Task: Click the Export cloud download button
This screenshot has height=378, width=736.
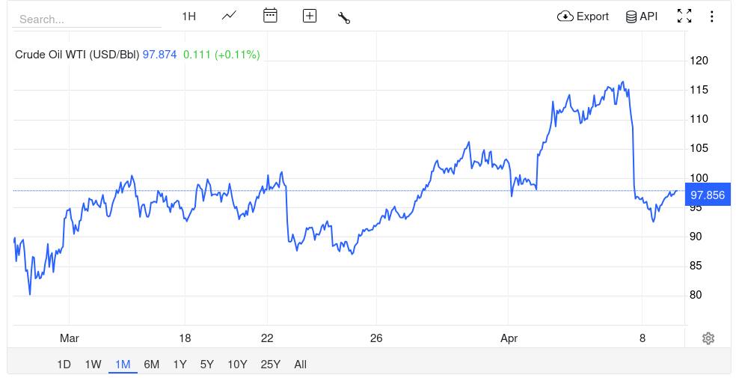Action: 583,16
